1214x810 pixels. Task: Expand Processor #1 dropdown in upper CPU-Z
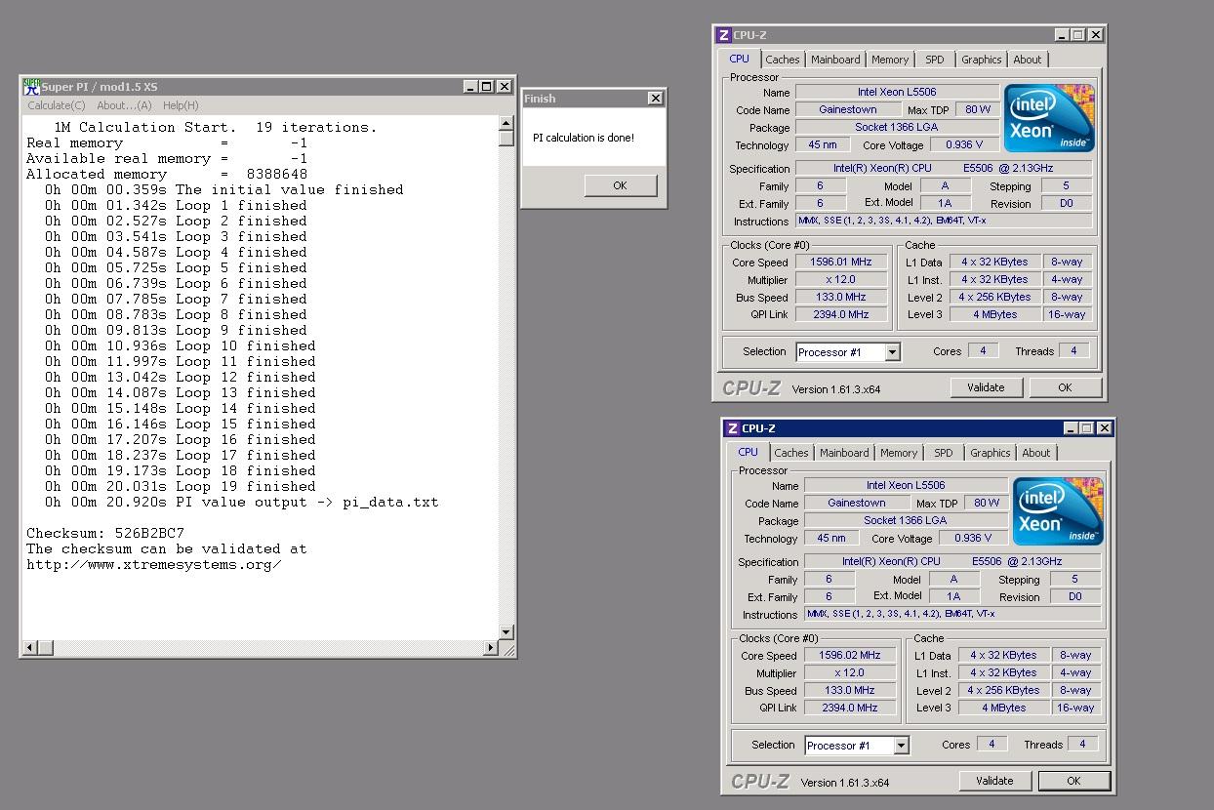click(892, 352)
